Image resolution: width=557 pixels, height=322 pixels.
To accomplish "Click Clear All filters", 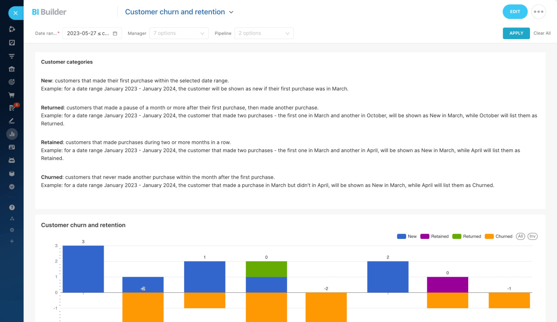I will point(542,33).
